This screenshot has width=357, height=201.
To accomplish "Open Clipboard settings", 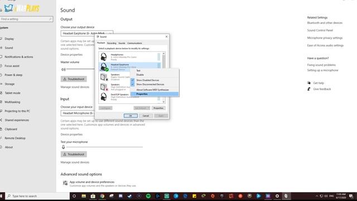I will (x=11, y=129).
